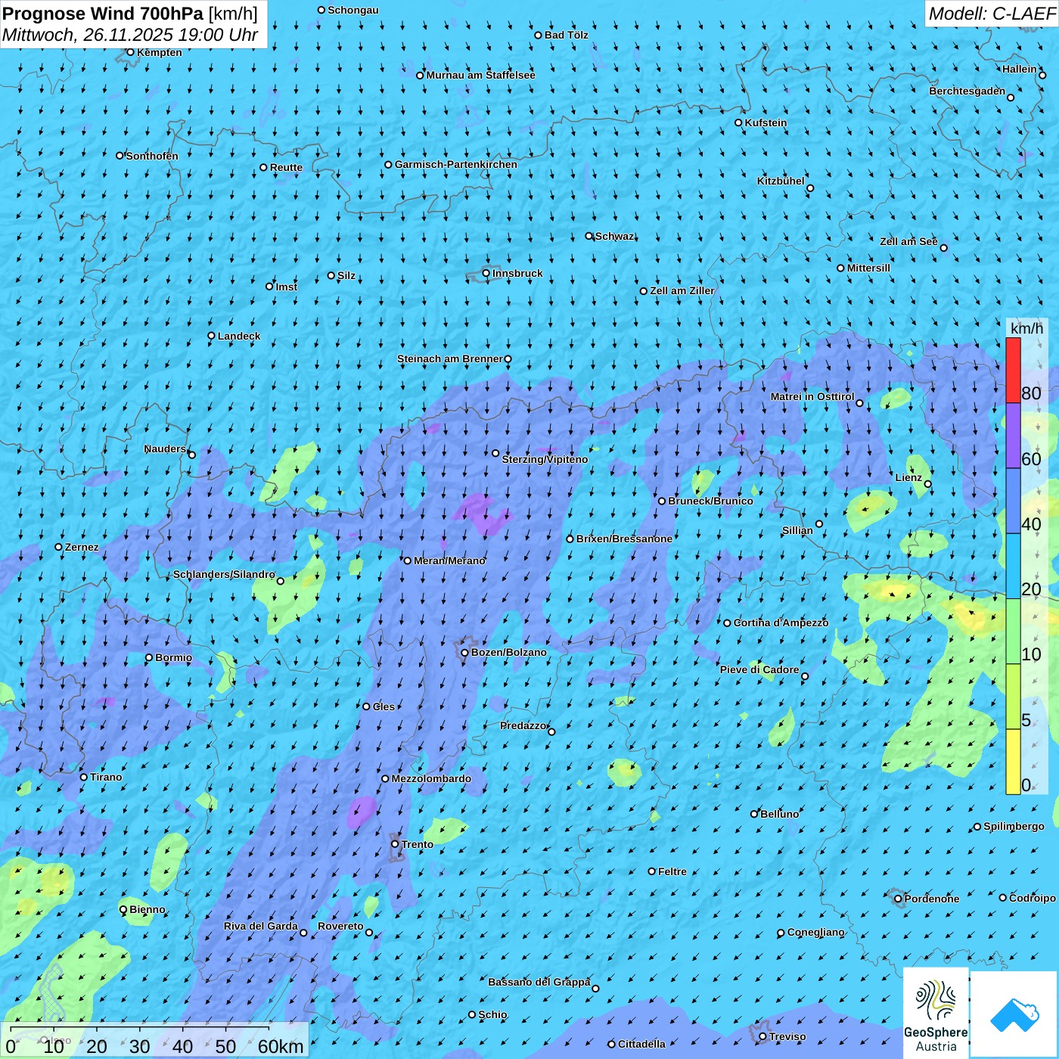Click the Berchtesgaden label

pos(967,91)
